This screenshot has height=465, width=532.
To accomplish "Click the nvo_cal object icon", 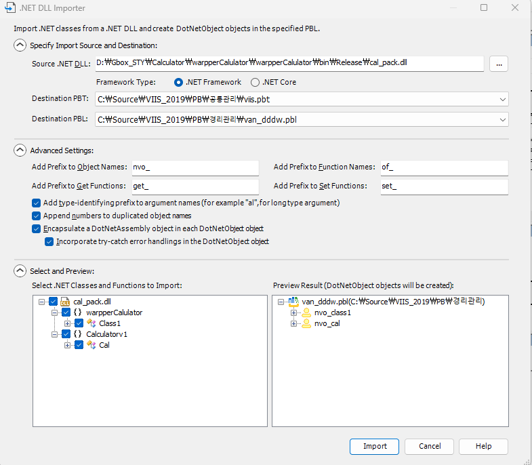I will point(306,323).
